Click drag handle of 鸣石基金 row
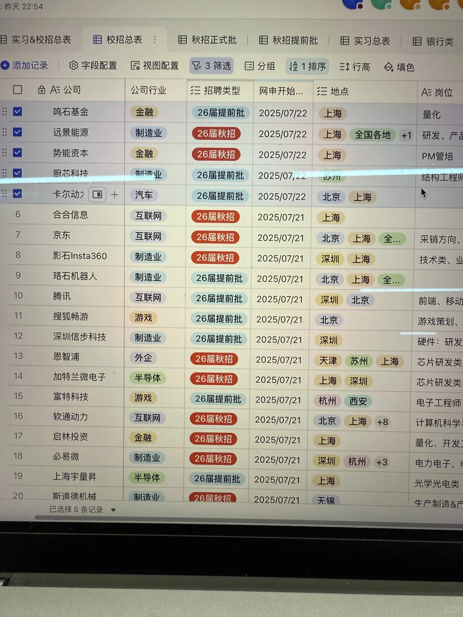Viewport: 463px width, 617px height. click(x=5, y=111)
